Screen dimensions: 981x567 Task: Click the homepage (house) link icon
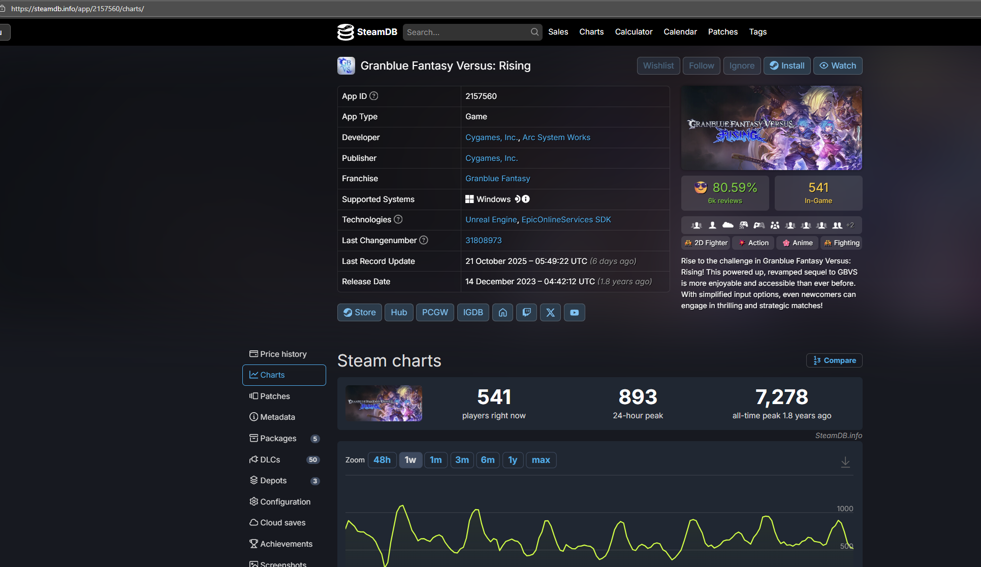coord(502,313)
